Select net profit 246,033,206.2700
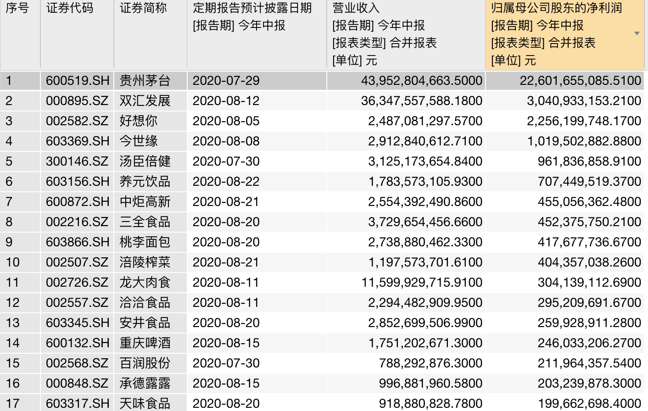The height and width of the screenshot is (411, 648). tap(590, 343)
